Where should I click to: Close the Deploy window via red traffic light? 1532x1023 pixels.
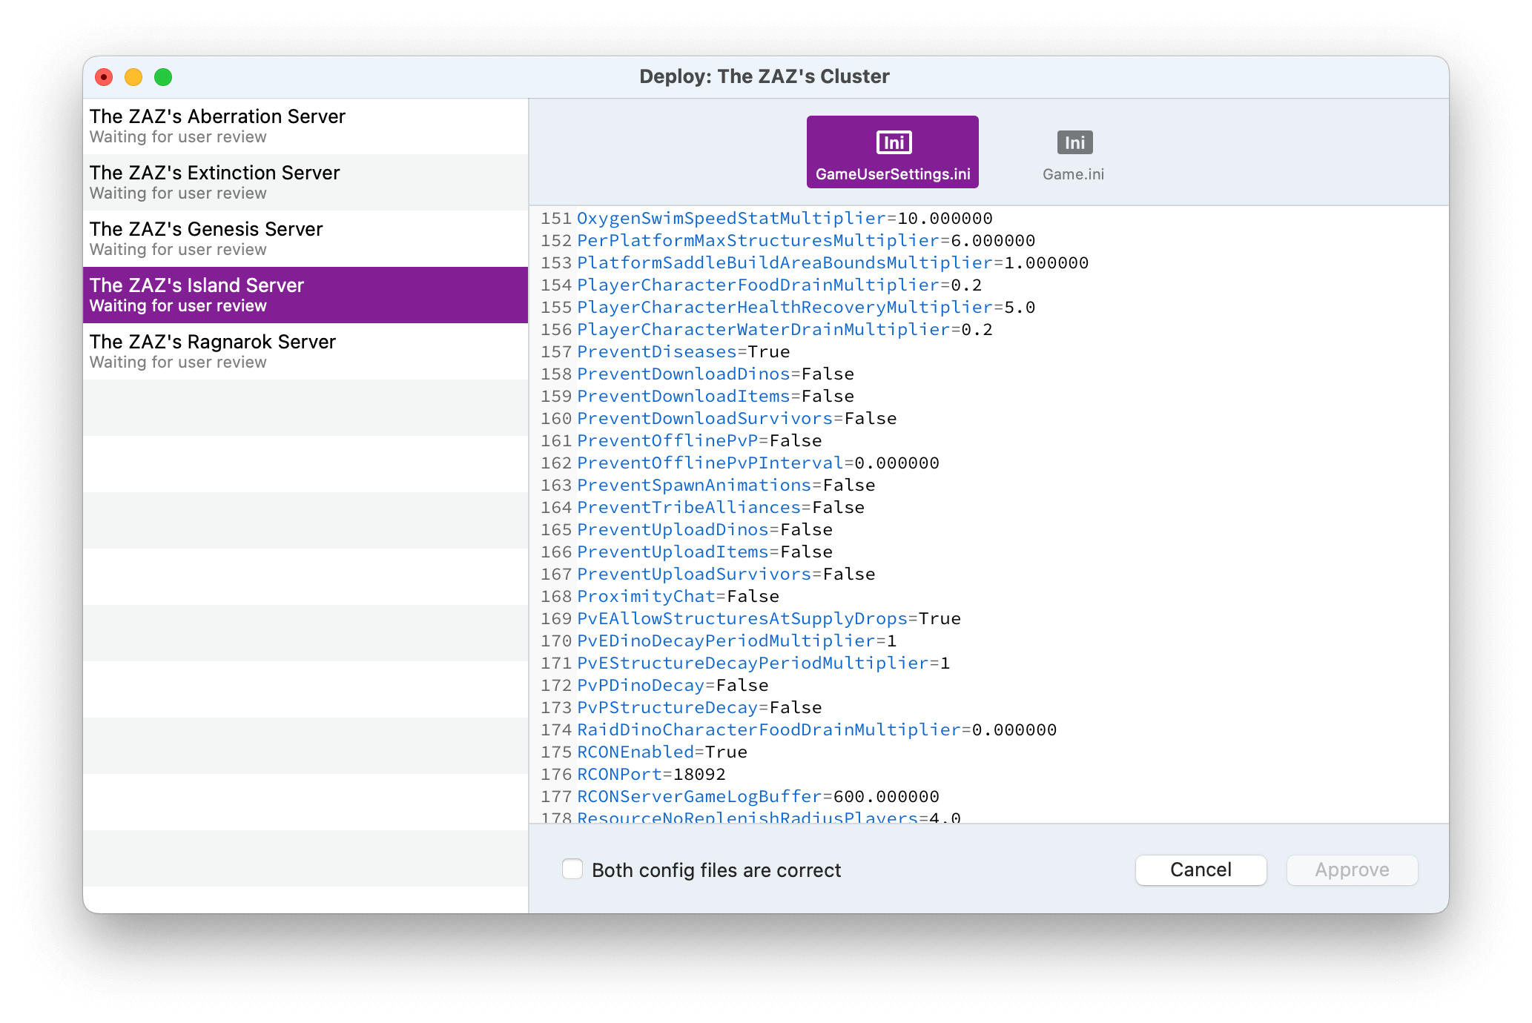(x=104, y=76)
